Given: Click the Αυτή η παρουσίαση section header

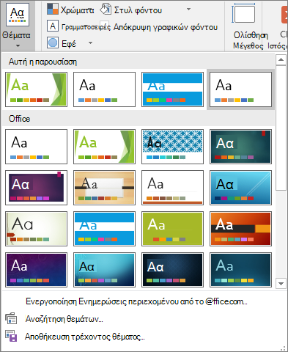Looking at the screenshot, I should click(x=139, y=62).
